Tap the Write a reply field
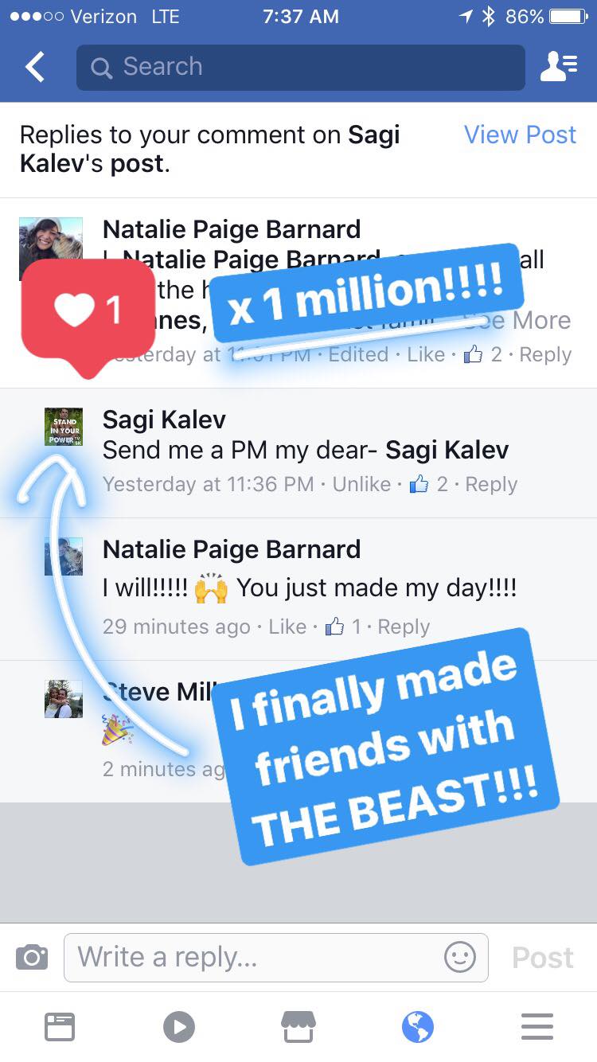 [x=276, y=957]
